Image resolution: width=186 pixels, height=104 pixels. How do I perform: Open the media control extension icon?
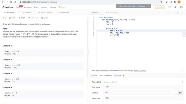(x=171, y=2)
